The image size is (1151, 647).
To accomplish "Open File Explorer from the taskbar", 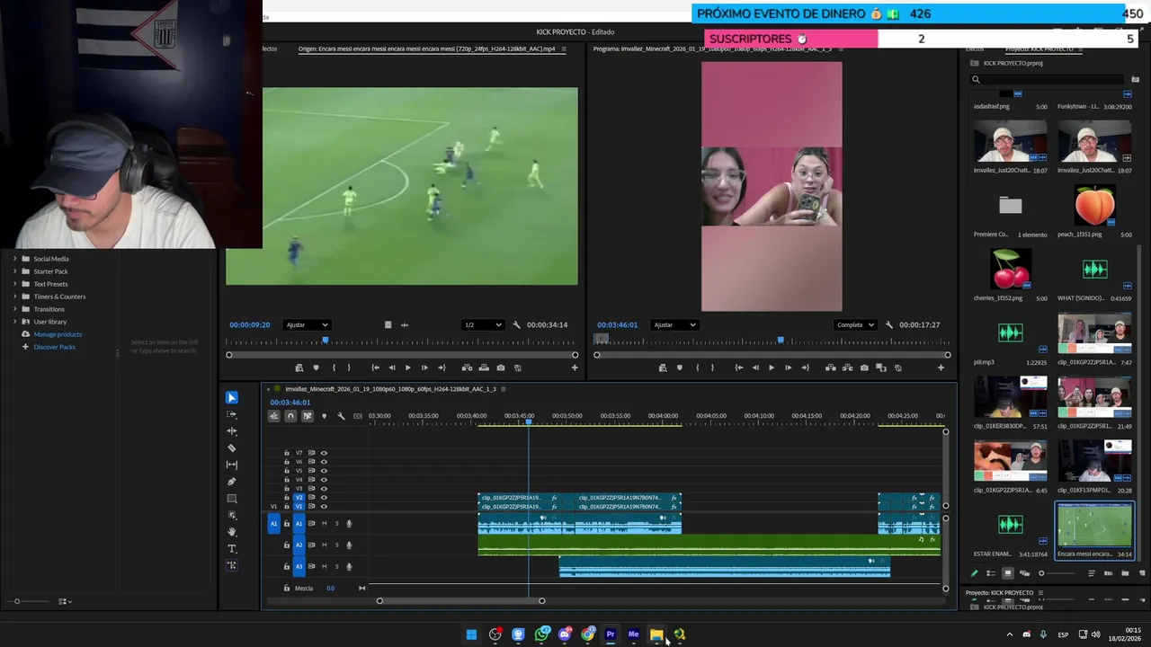I will (x=656, y=634).
